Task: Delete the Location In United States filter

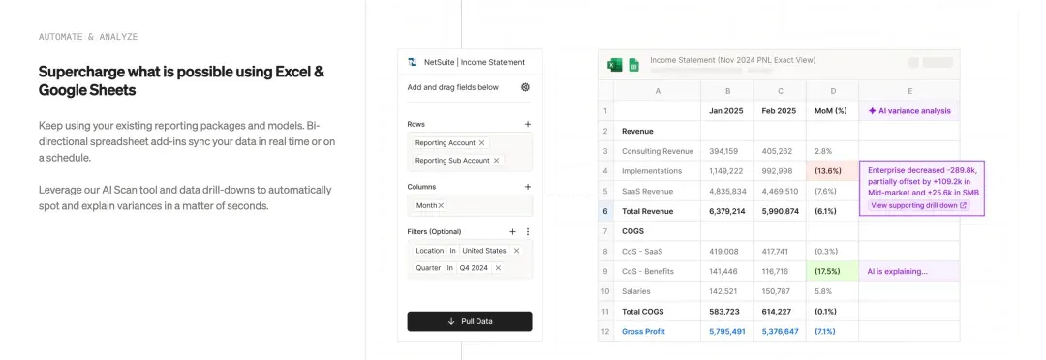Action: (516, 251)
